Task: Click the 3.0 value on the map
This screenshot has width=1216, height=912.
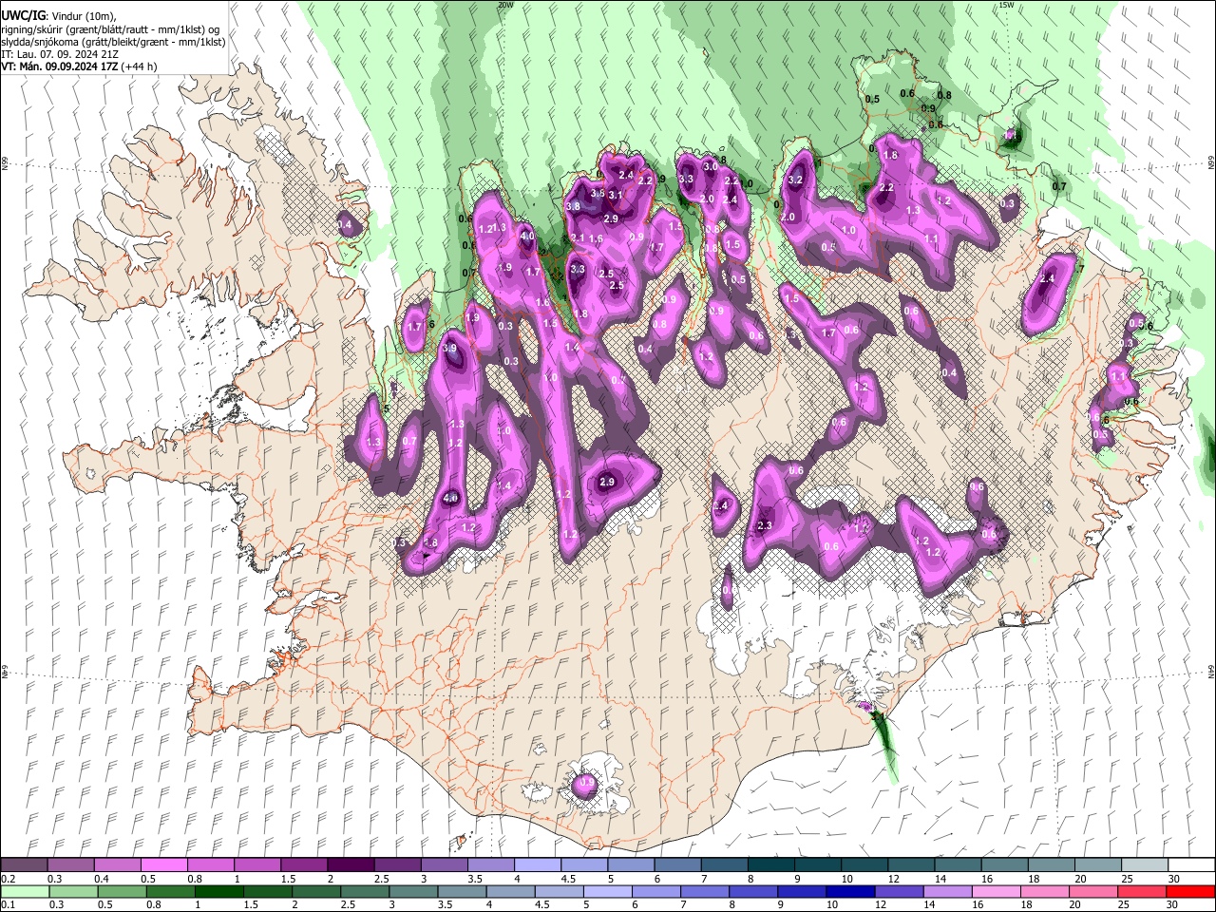Action: coord(710,166)
